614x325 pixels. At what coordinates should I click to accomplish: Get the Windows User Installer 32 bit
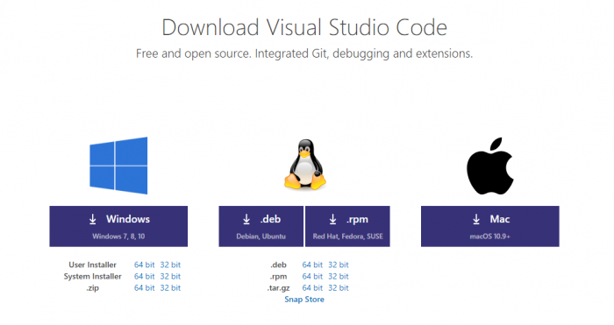tap(170, 265)
